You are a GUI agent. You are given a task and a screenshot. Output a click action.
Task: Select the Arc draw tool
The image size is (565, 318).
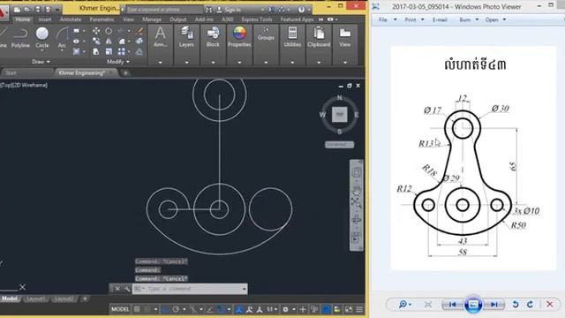tap(62, 38)
